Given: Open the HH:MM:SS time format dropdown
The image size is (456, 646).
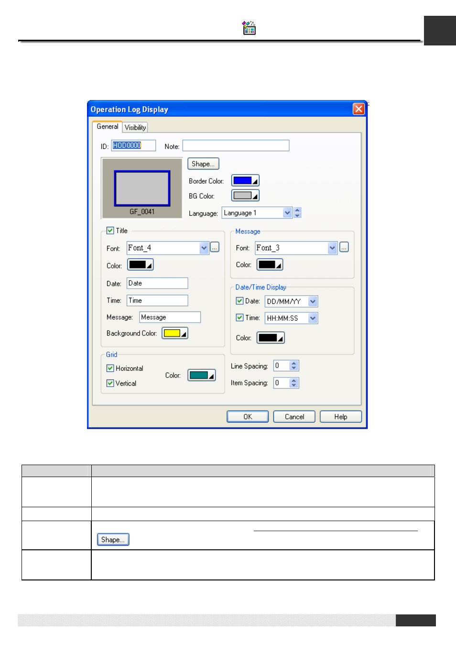Looking at the screenshot, I should coord(313,318).
